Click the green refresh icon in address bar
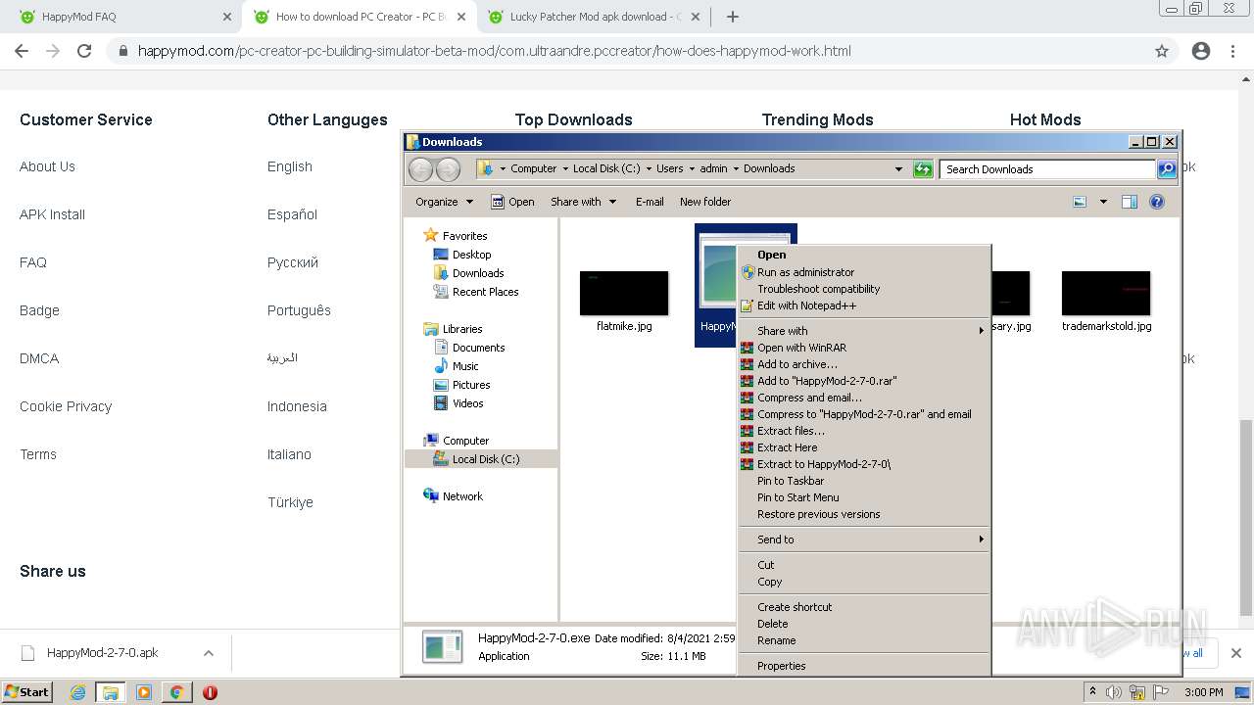The width and height of the screenshot is (1254, 705). [923, 169]
